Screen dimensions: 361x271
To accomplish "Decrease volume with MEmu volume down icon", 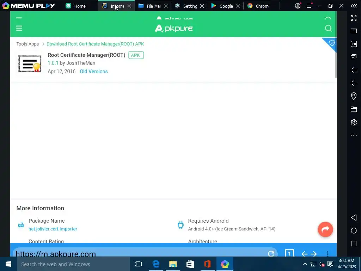I will click(354, 83).
